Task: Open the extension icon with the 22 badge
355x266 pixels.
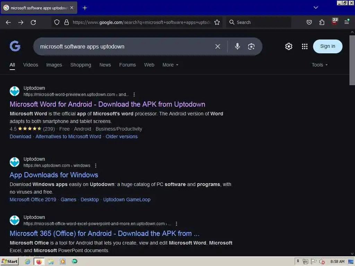Action: 335,21
